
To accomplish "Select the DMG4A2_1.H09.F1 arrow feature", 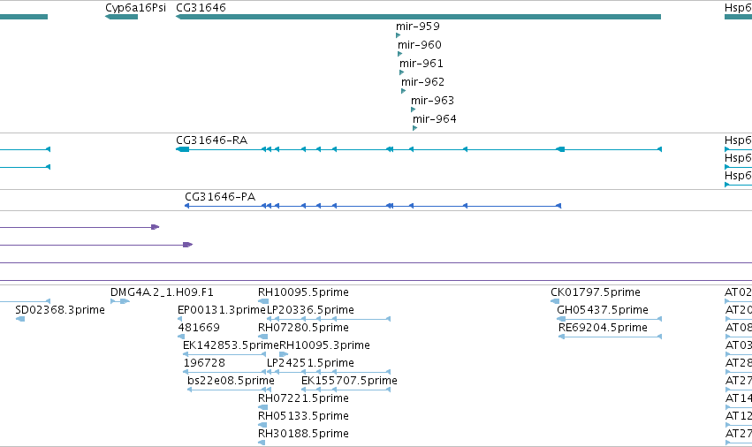I will point(120,301).
